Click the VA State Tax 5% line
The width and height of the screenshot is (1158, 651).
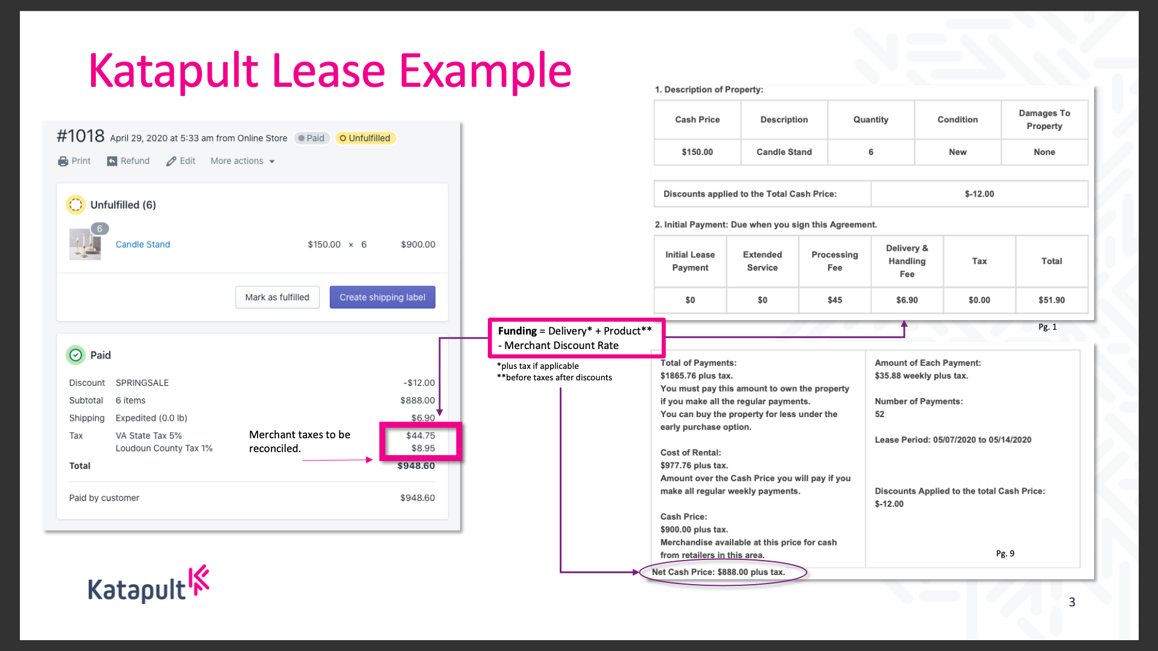149,435
